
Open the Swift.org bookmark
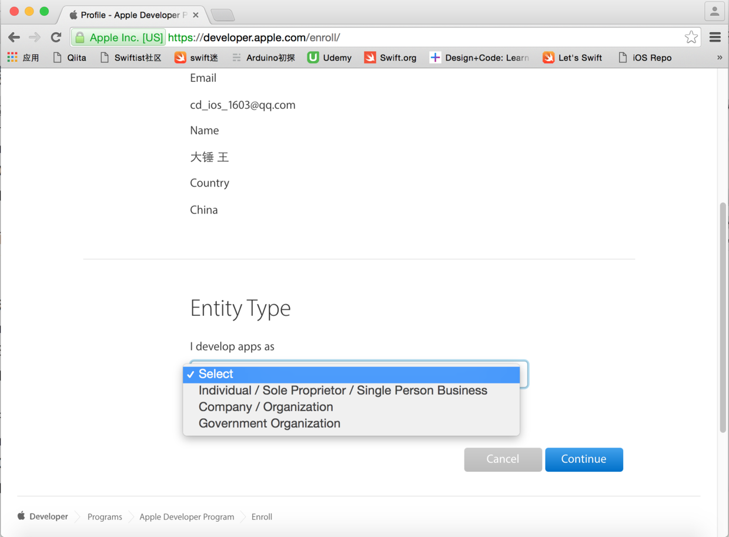coord(390,58)
